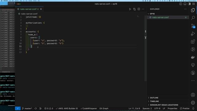Synchronize changes in status bar
The width and height of the screenshot is (197, 111).
36,108
